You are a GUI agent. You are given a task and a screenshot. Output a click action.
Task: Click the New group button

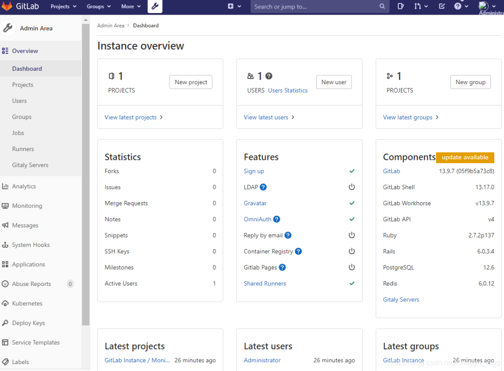470,82
